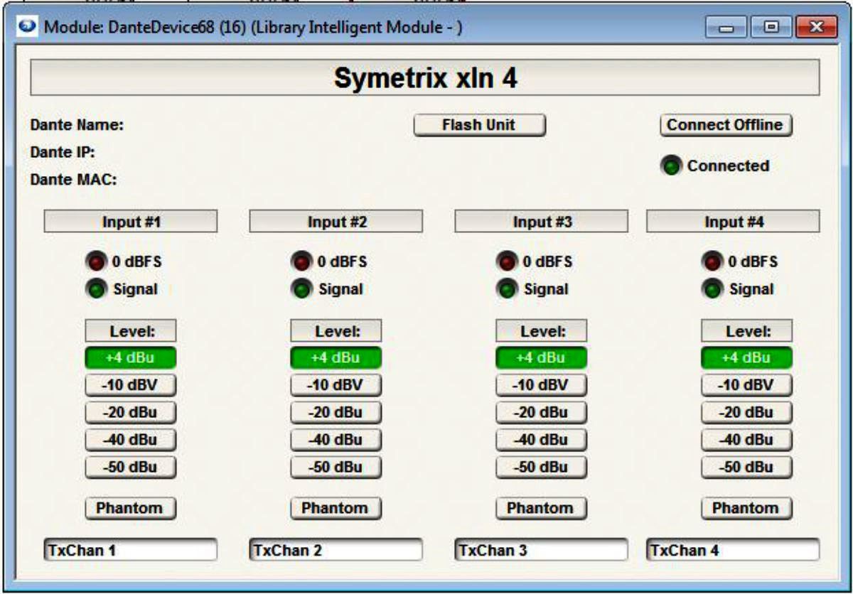This screenshot has height=594, width=853.
Task: Click the Level: label under Input #4
Action: [x=747, y=331]
